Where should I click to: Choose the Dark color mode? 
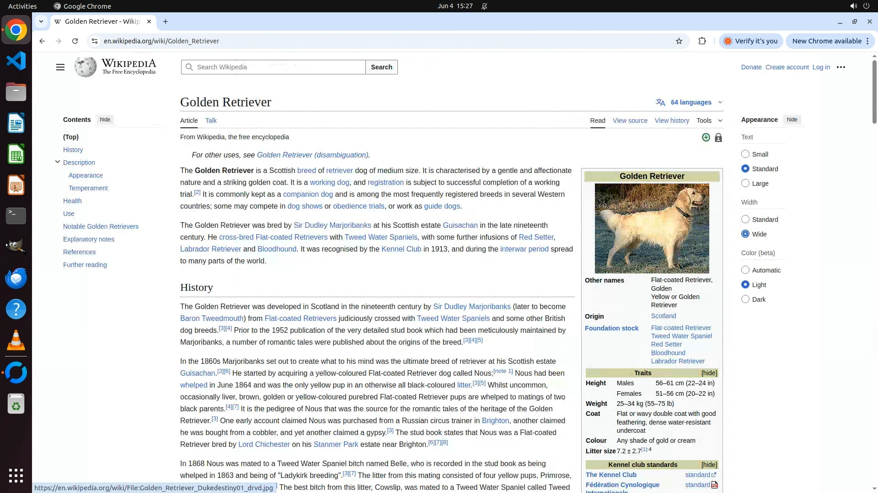(745, 299)
